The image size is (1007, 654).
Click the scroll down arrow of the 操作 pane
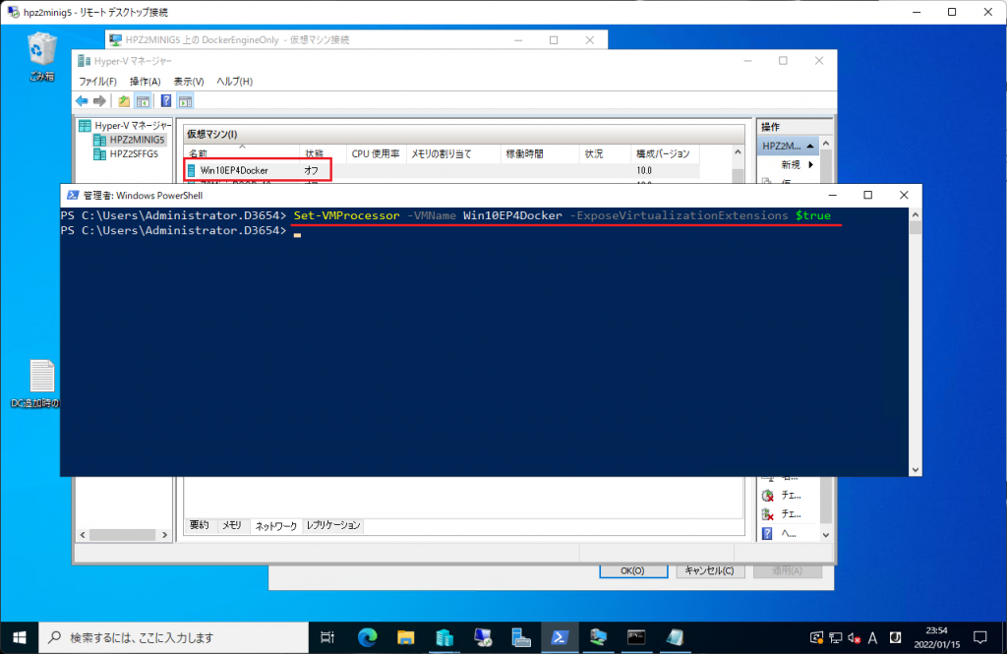click(x=826, y=534)
